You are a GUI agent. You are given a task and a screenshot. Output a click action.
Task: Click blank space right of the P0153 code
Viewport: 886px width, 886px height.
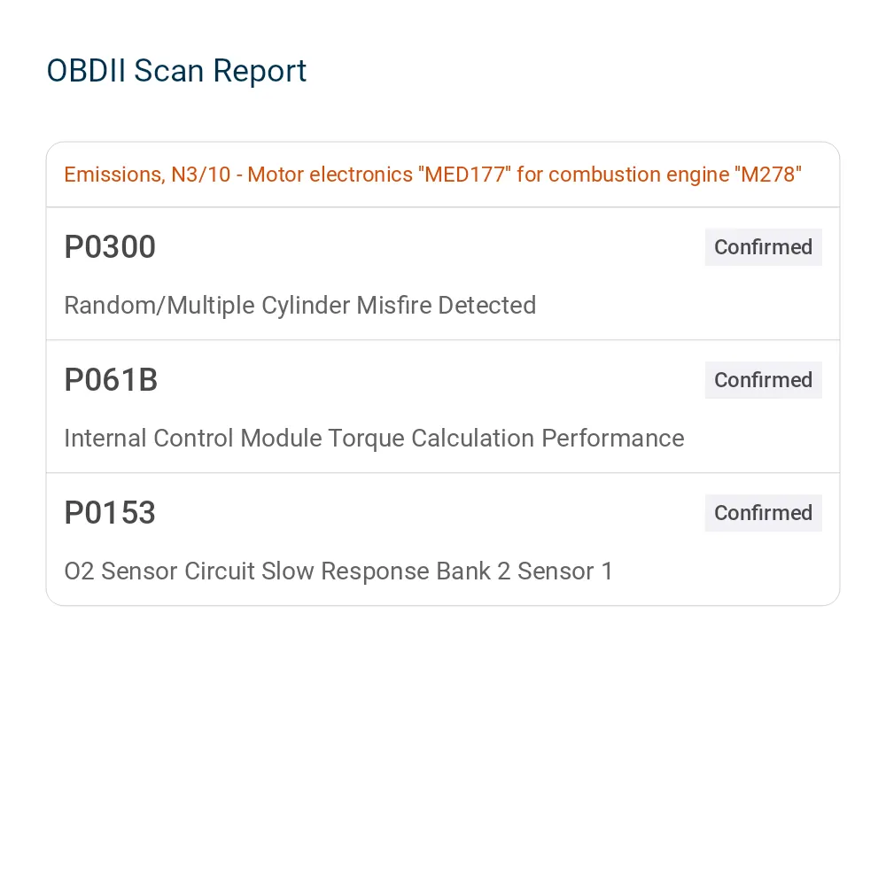pyautogui.click(x=430, y=512)
